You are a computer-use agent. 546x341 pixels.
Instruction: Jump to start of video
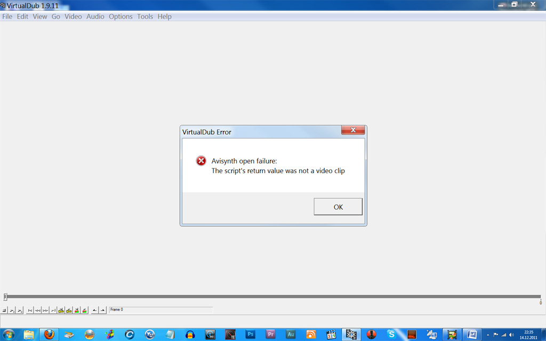click(30, 310)
